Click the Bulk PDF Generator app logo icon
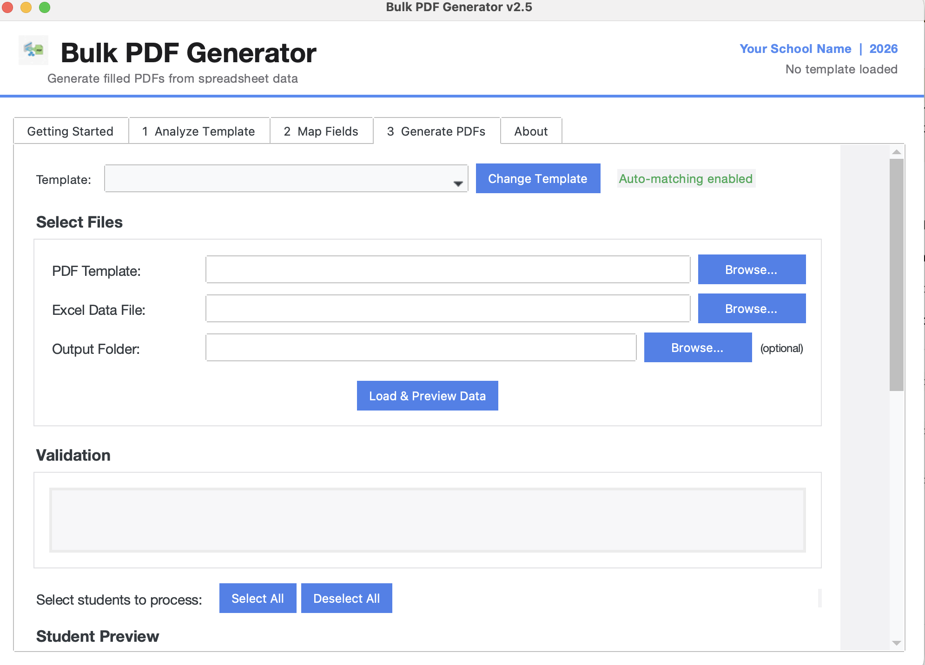Screen dimensions: 925x665 point(33,50)
